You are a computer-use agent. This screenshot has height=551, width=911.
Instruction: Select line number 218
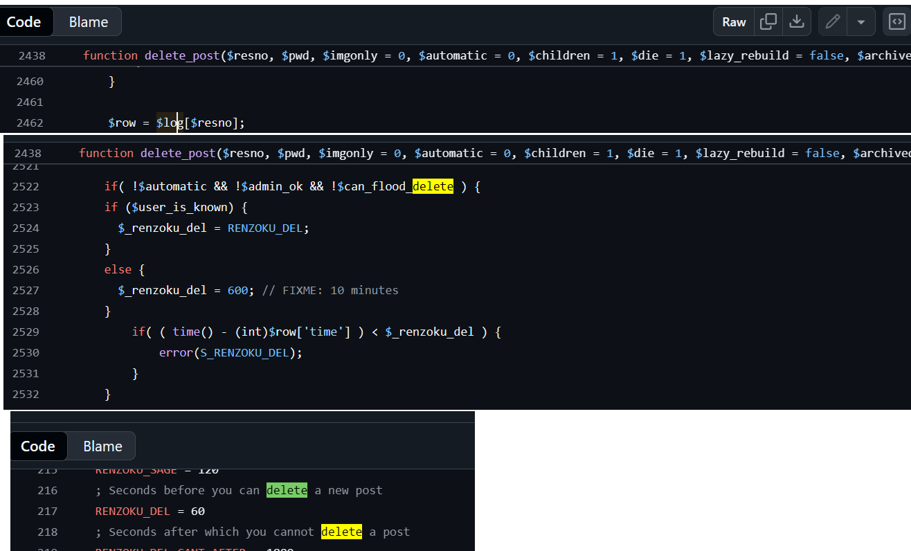[48, 532]
